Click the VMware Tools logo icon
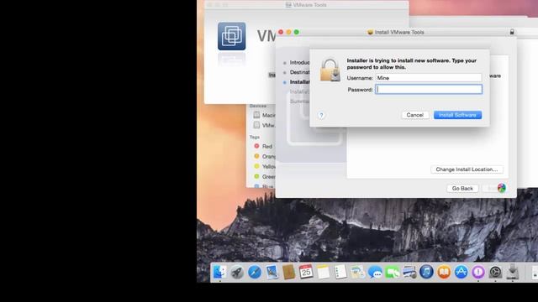Image resolution: width=538 pixels, height=302 pixels. (x=232, y=36)
